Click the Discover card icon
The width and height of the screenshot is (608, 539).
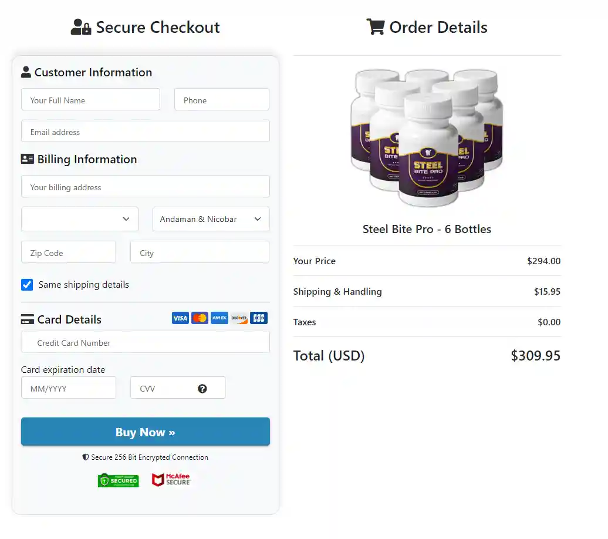239,318
